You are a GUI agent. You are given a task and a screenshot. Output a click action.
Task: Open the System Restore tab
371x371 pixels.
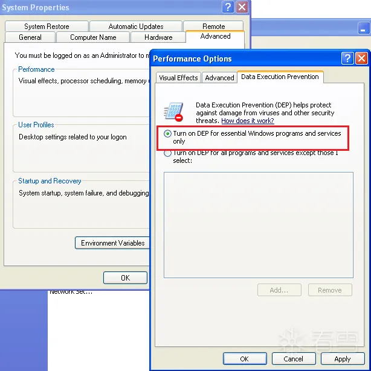47,27
